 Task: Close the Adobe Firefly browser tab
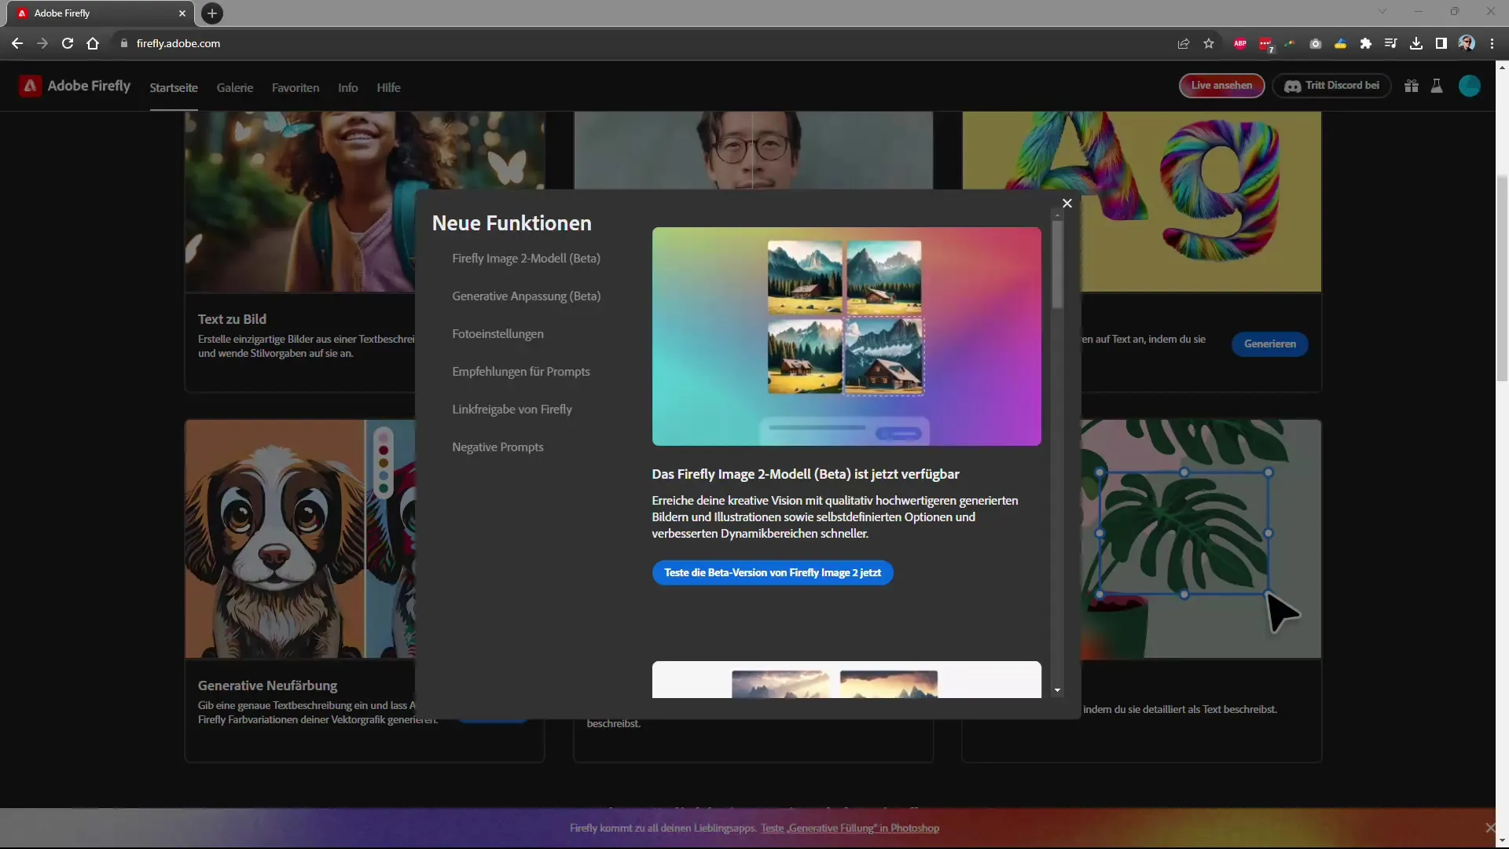182,13
